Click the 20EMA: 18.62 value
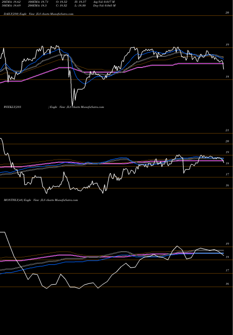This screenshot has width=233, height=335. click(11, 2)
